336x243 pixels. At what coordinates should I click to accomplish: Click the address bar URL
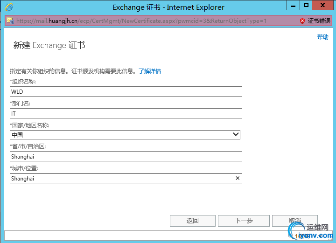[x=141, y=21]
